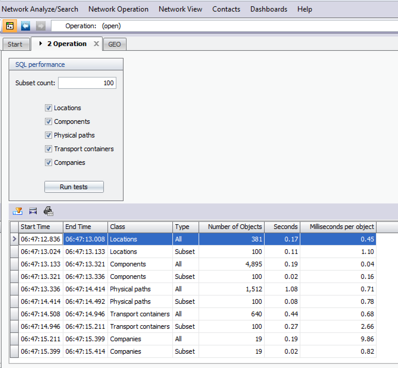Viewport: 398px width, 368px height.
Task: Focus the Operation (open) field
Action: [x=225, y=26]
